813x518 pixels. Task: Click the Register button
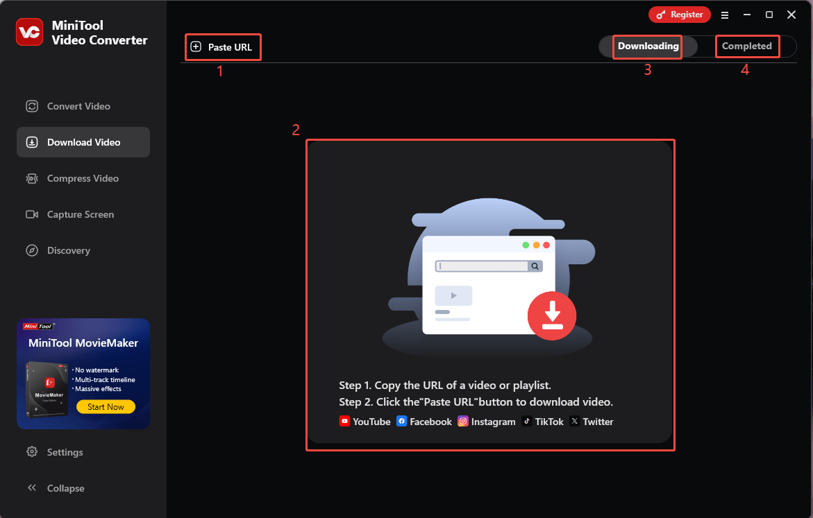679,14
